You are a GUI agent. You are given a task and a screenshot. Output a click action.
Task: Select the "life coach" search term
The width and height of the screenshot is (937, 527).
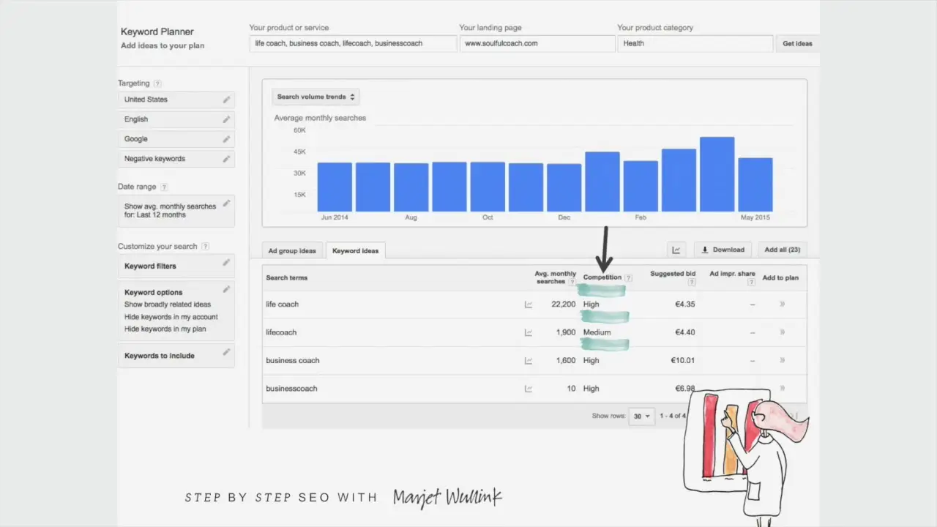(x=283, y=304)
